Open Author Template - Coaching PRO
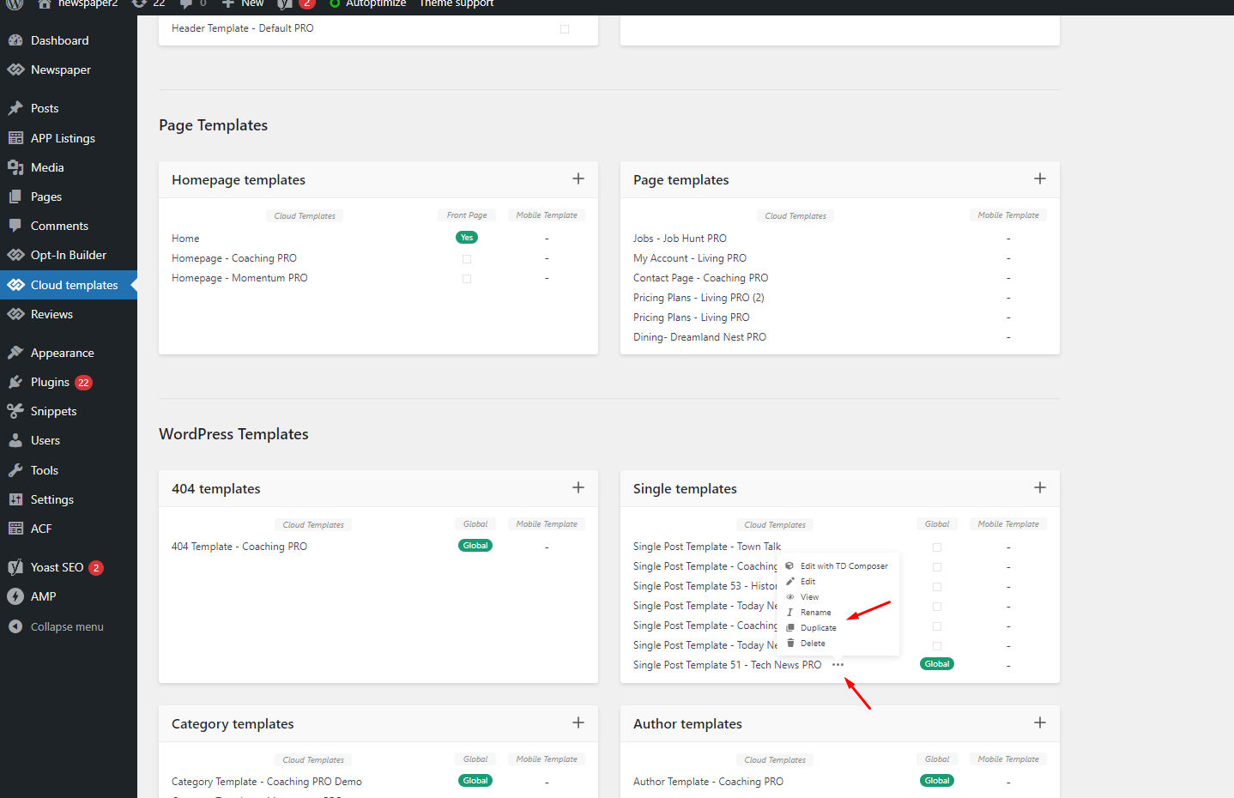 (708, 782)
